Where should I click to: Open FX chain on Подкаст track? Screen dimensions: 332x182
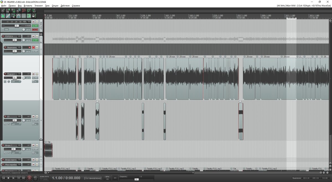click(x=34, y=78)
